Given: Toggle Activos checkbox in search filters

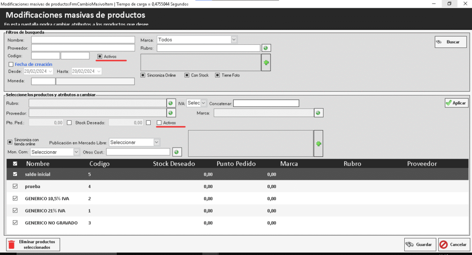Looking at the screenshot, I should click(100, 56).
